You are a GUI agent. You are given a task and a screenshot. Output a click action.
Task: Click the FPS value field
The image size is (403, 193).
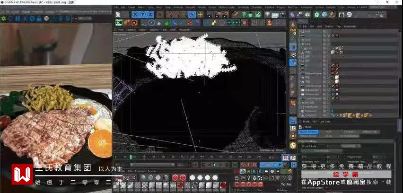coord(333,157)
